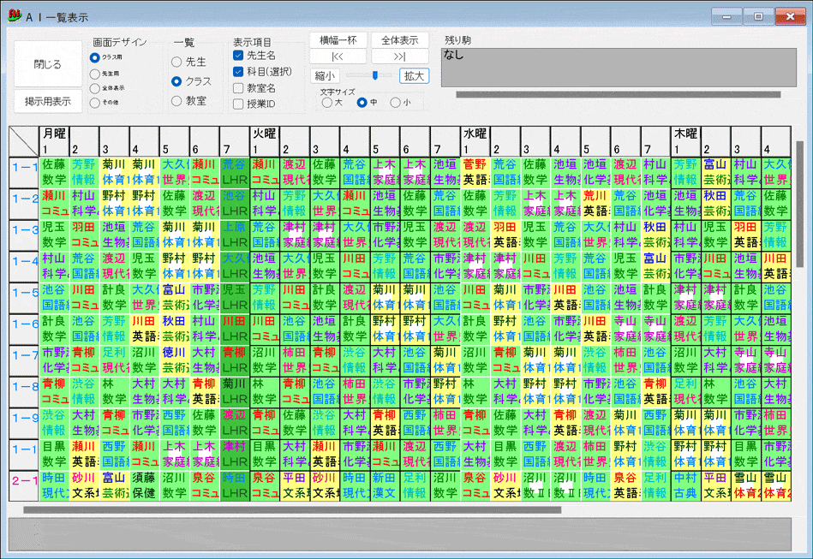Set 文字サイズ to 小
This screenshot has width=813, height=559.
393,101
